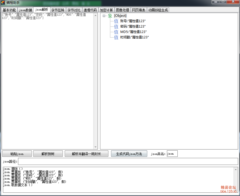The width and height of the screenshot is (240, 196).
Task: Click the JSON text area's scroll-down arrow
Action: point(95,147)
